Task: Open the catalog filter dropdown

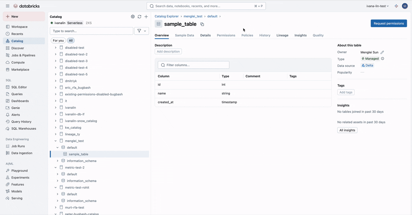Action: pos(141,31)
